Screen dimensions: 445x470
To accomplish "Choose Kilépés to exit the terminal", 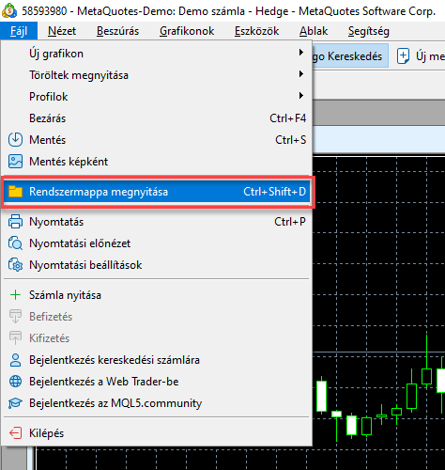I will tap(158, 433).
